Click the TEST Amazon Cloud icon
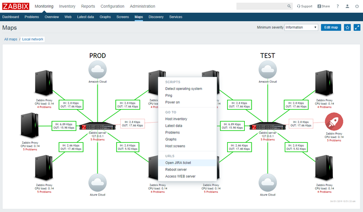Viewport: 363px width, 212px height. pos(268,70)
